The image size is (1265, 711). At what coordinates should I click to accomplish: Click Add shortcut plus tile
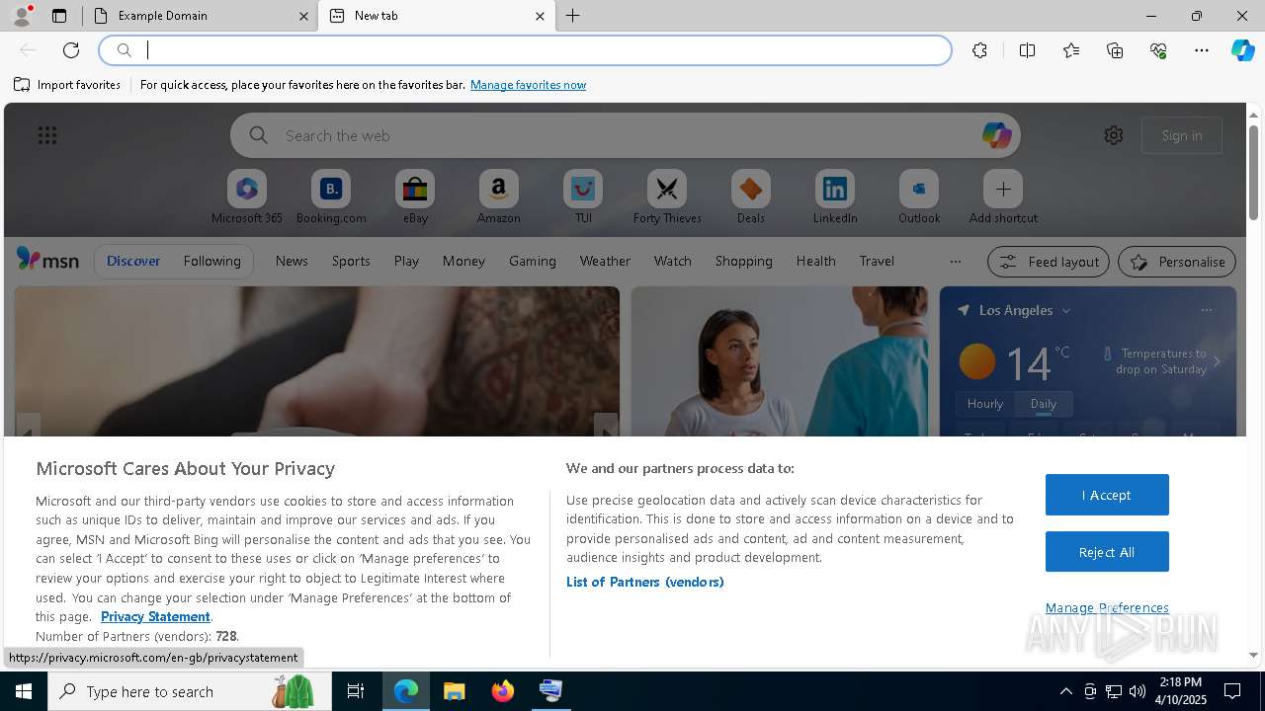coord(1003,197)
